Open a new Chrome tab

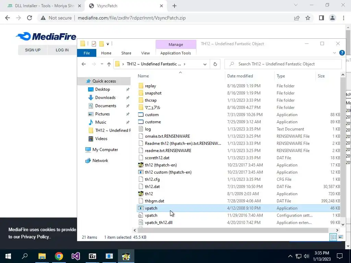(174, 6)
